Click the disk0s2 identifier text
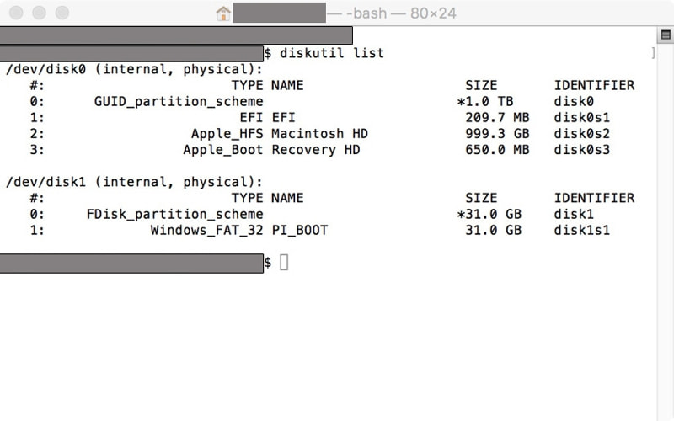Screen dimensions: 674x421 click(x=581, y=134)
